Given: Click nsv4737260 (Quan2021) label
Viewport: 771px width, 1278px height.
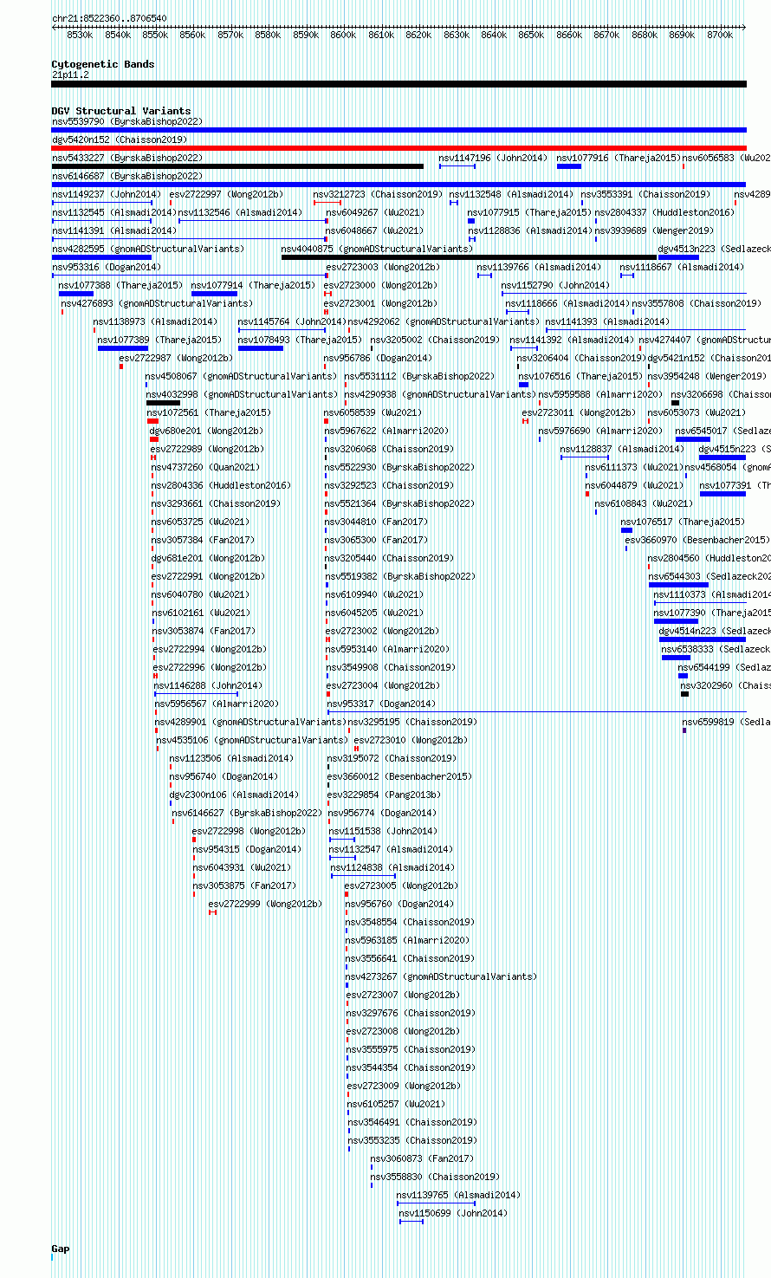Looking at the screenshot, I should click(x=205, y=467).
